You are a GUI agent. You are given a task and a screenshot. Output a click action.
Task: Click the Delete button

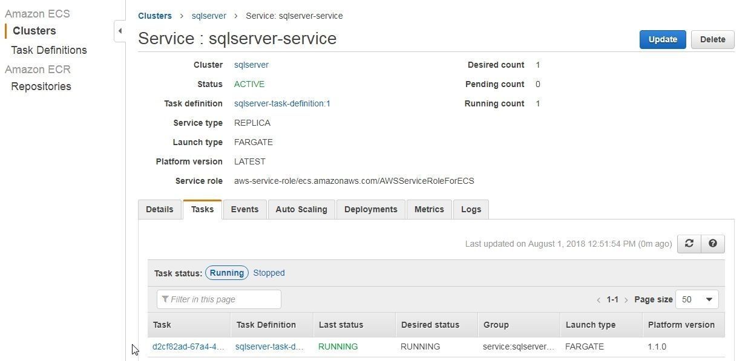[712, 39]
